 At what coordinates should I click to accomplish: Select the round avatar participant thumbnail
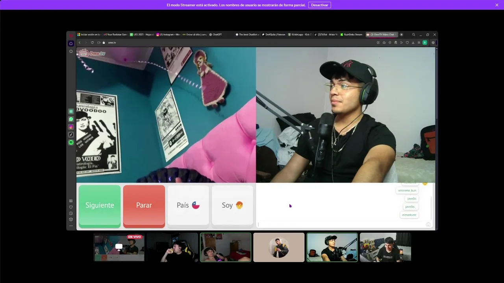279,247
